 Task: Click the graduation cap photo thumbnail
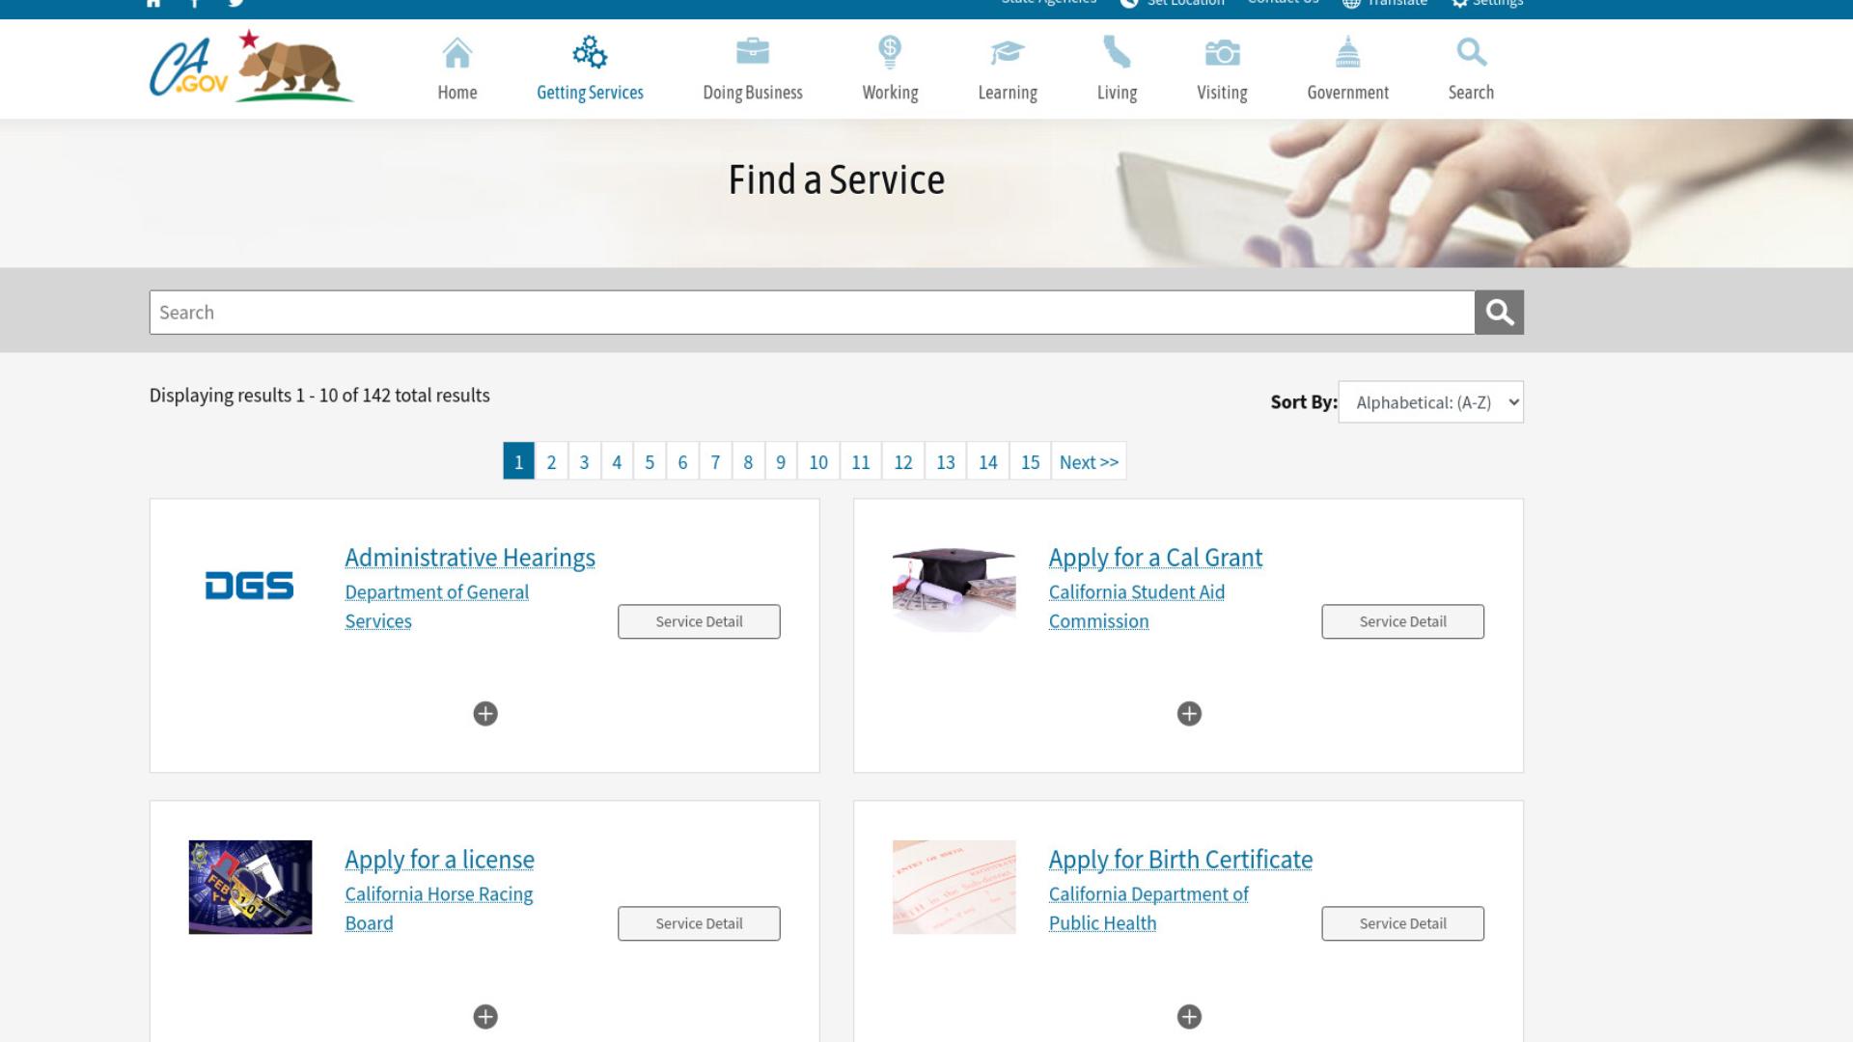(x=954, y=586)
